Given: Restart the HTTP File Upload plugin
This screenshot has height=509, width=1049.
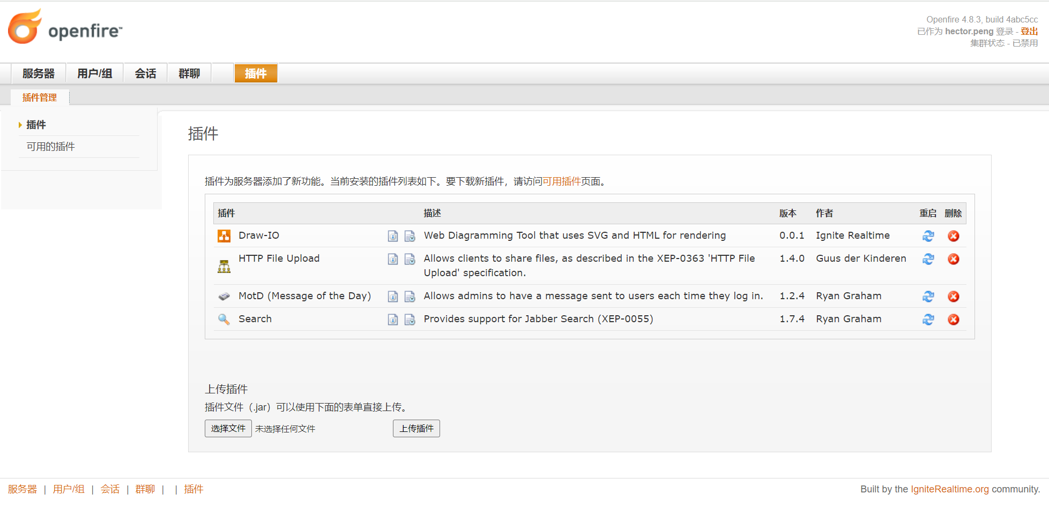Looking at the screenshot, I should (x=928, y=259).
